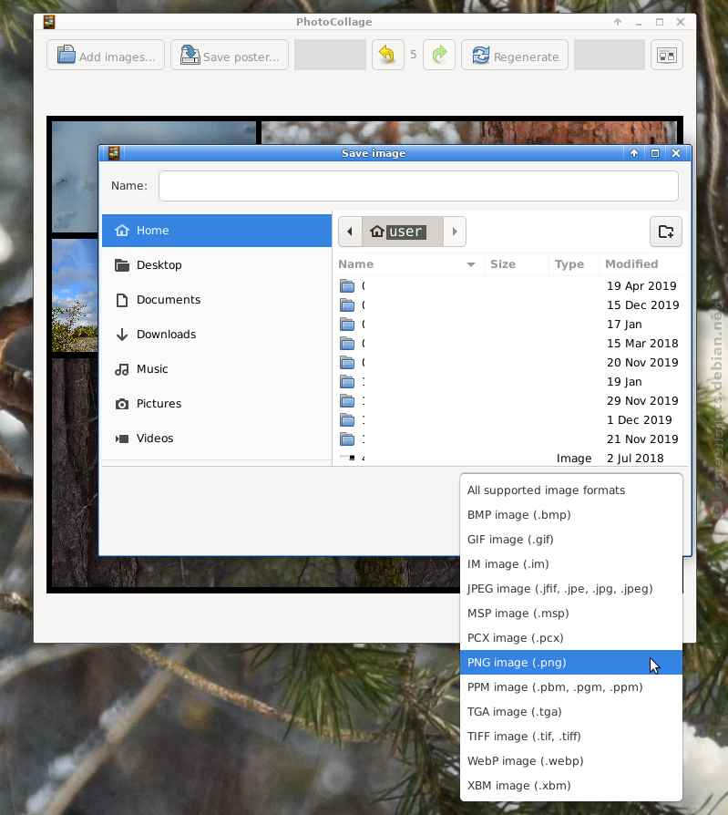Select folder modified 17 Jan
728x815 pixels.
(x=511, y=325)
